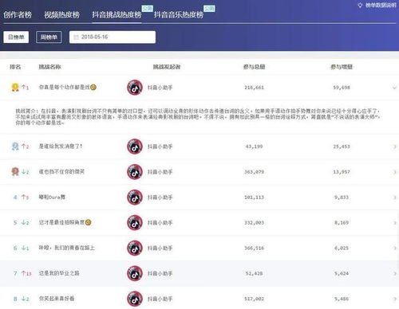
Task: Expand the 这才是最佳拍照角度 row chevron
Action: click(x=395, y=223)
